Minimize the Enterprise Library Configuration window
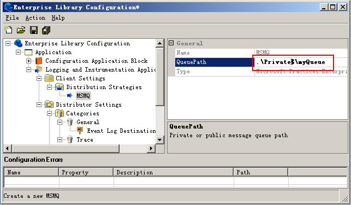The height and width of the screenshot is (205, 351). (x=324, y=7)
